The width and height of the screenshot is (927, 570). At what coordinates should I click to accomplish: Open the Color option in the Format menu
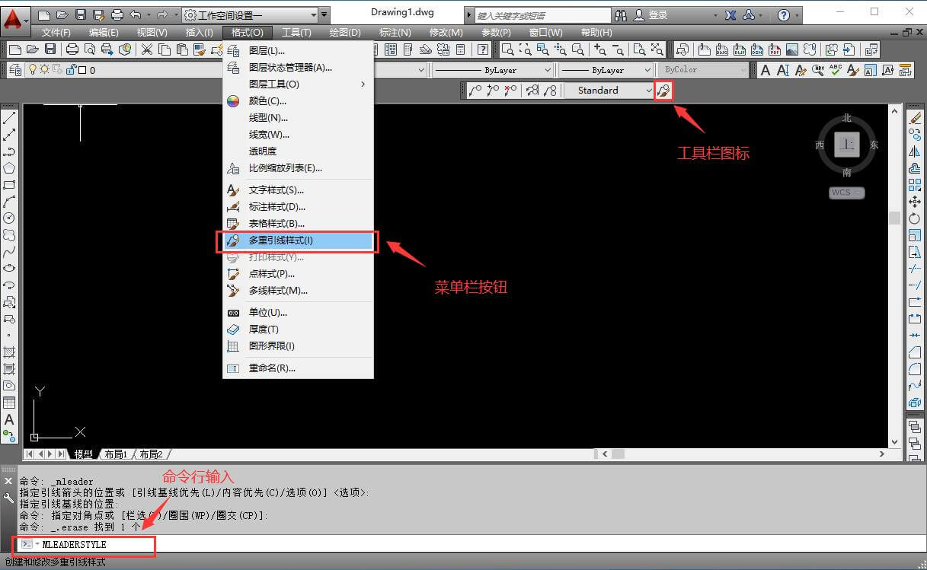tap(267, 101)
